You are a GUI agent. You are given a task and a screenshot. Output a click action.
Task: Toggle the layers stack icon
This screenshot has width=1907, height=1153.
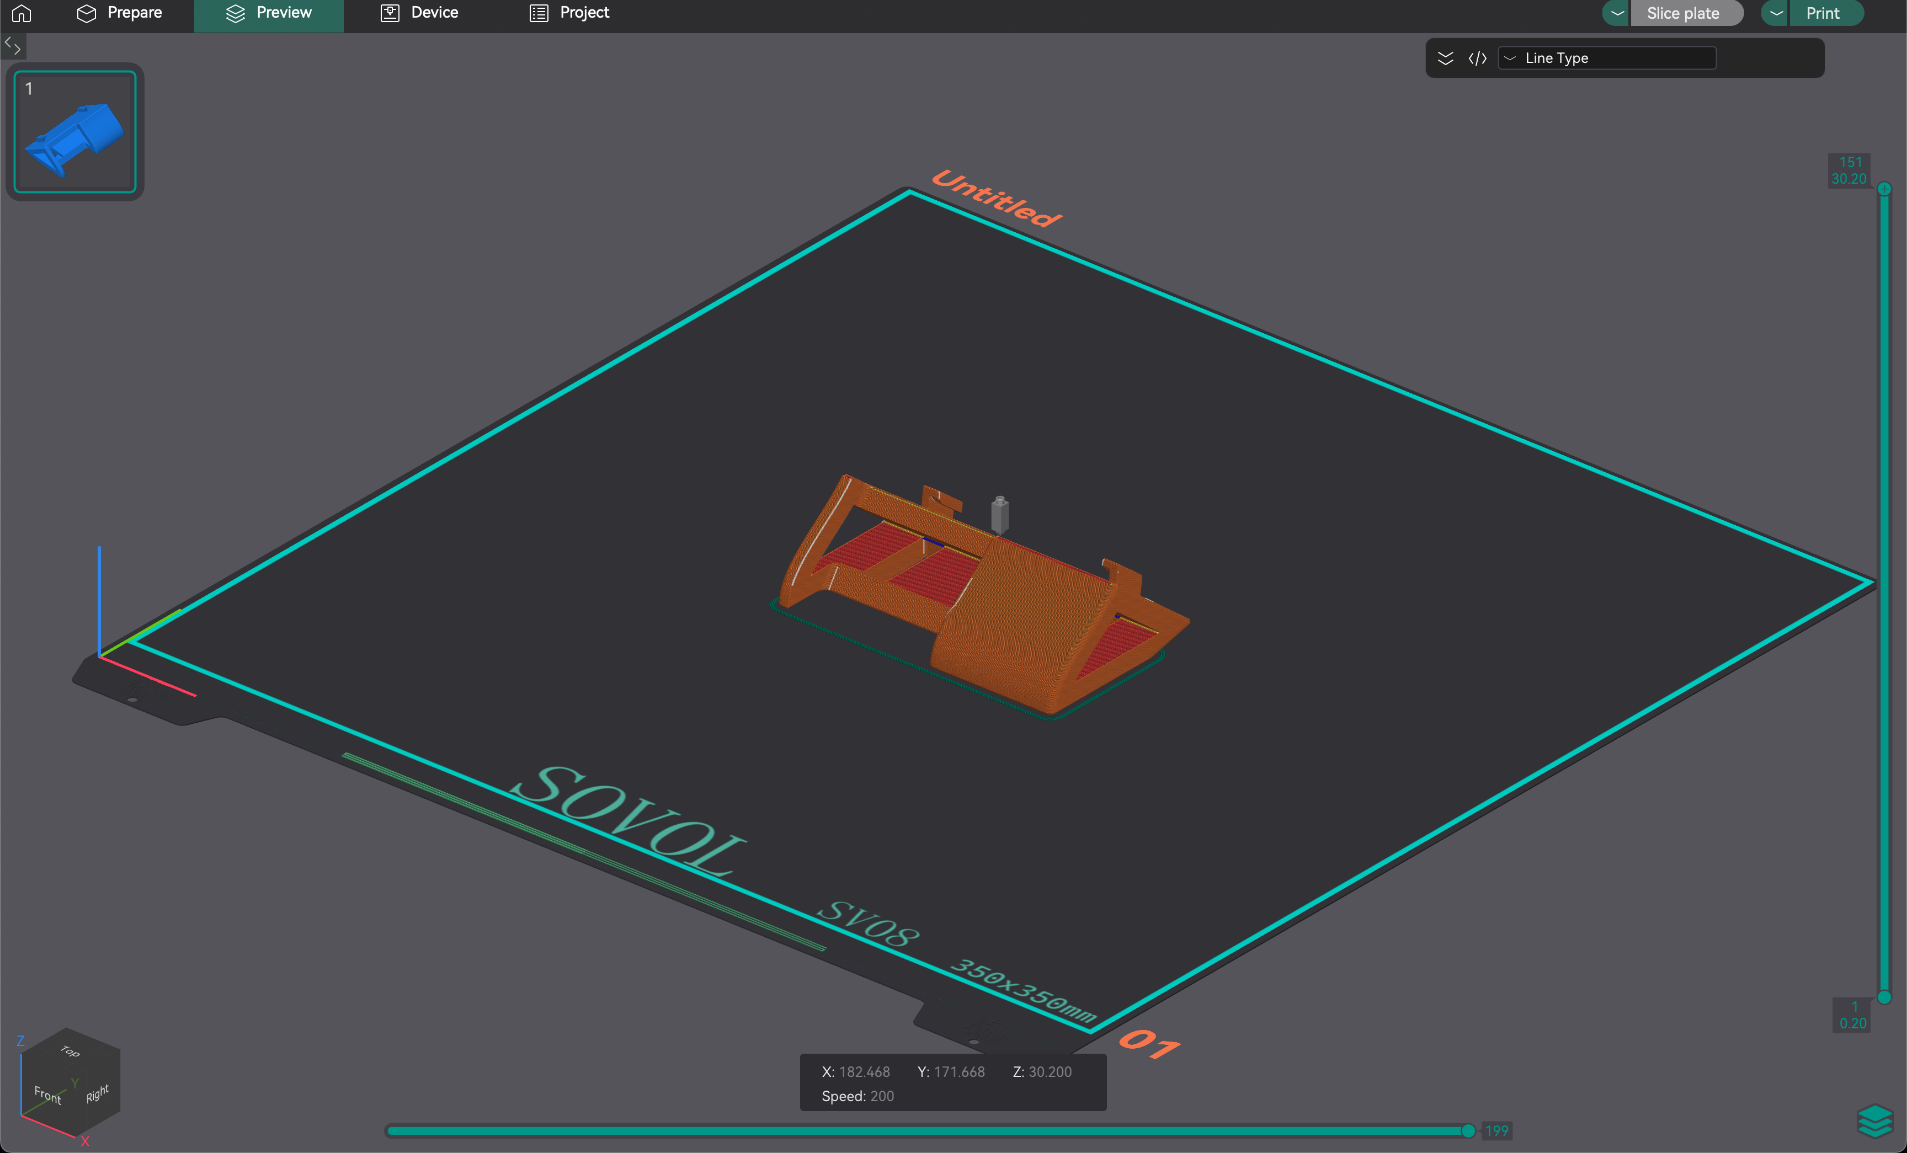(1874, 1120)
